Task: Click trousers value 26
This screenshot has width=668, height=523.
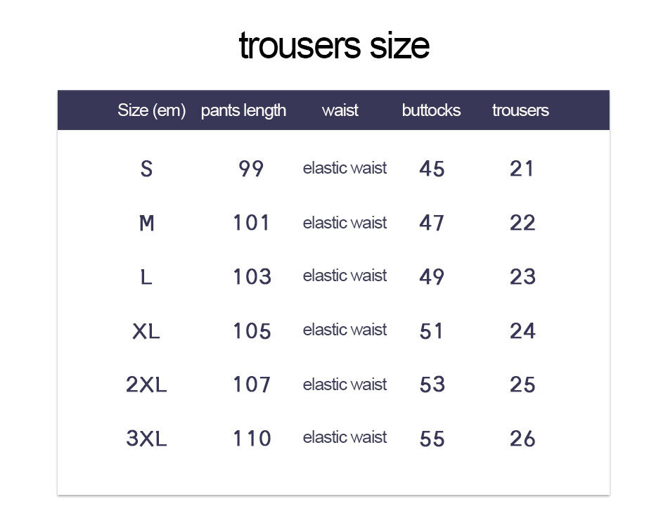Action: point(522,438)
